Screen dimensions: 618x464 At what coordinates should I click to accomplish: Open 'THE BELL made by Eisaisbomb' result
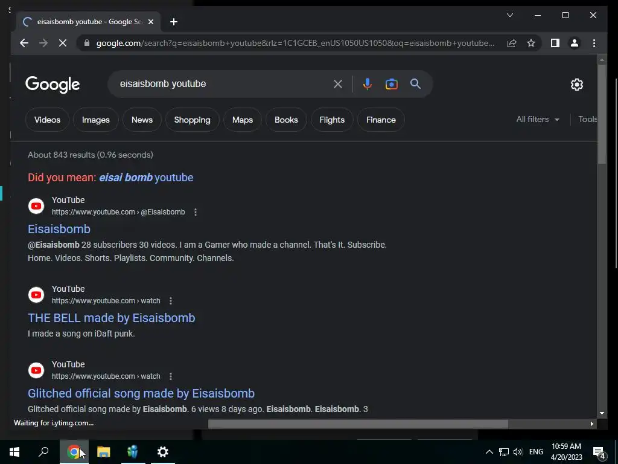pos(111,318)
